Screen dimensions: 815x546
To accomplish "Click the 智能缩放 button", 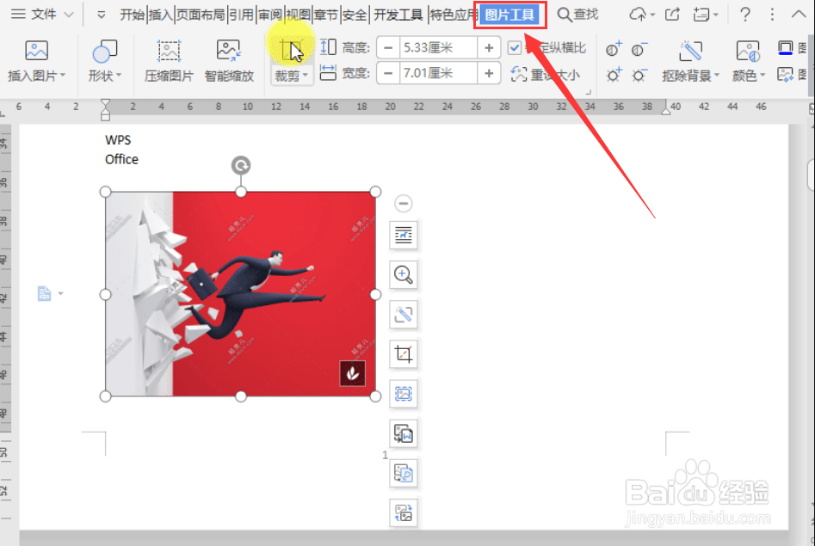I will [229, 61].
